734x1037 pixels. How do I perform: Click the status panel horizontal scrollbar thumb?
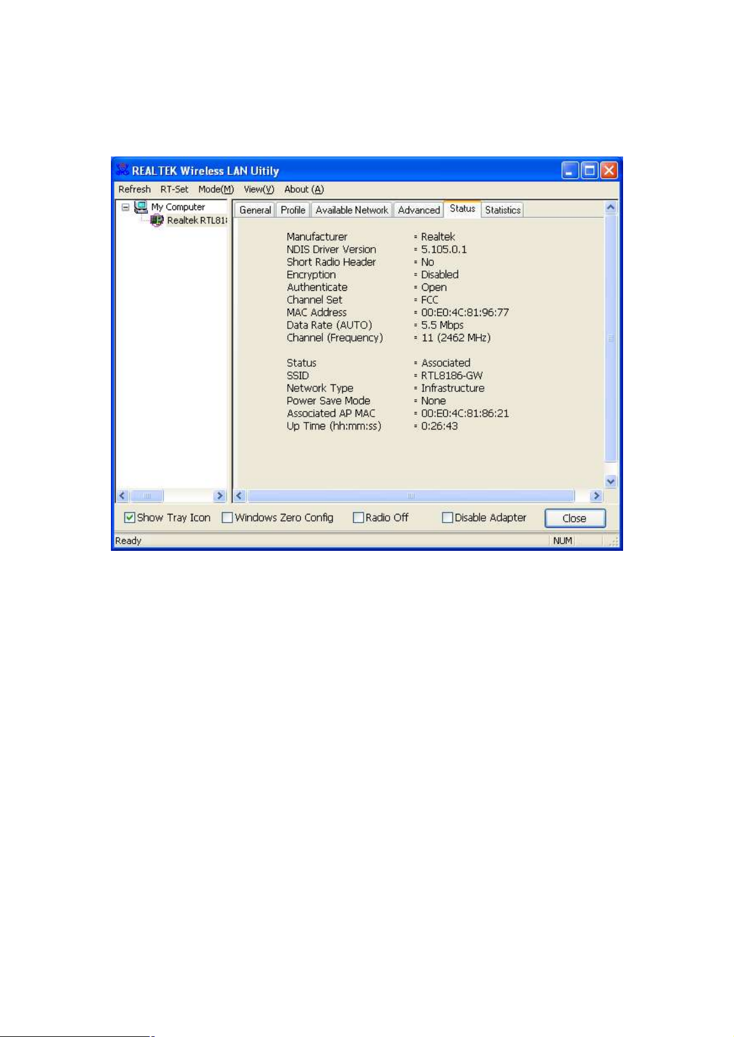click(x=411, y=495)
